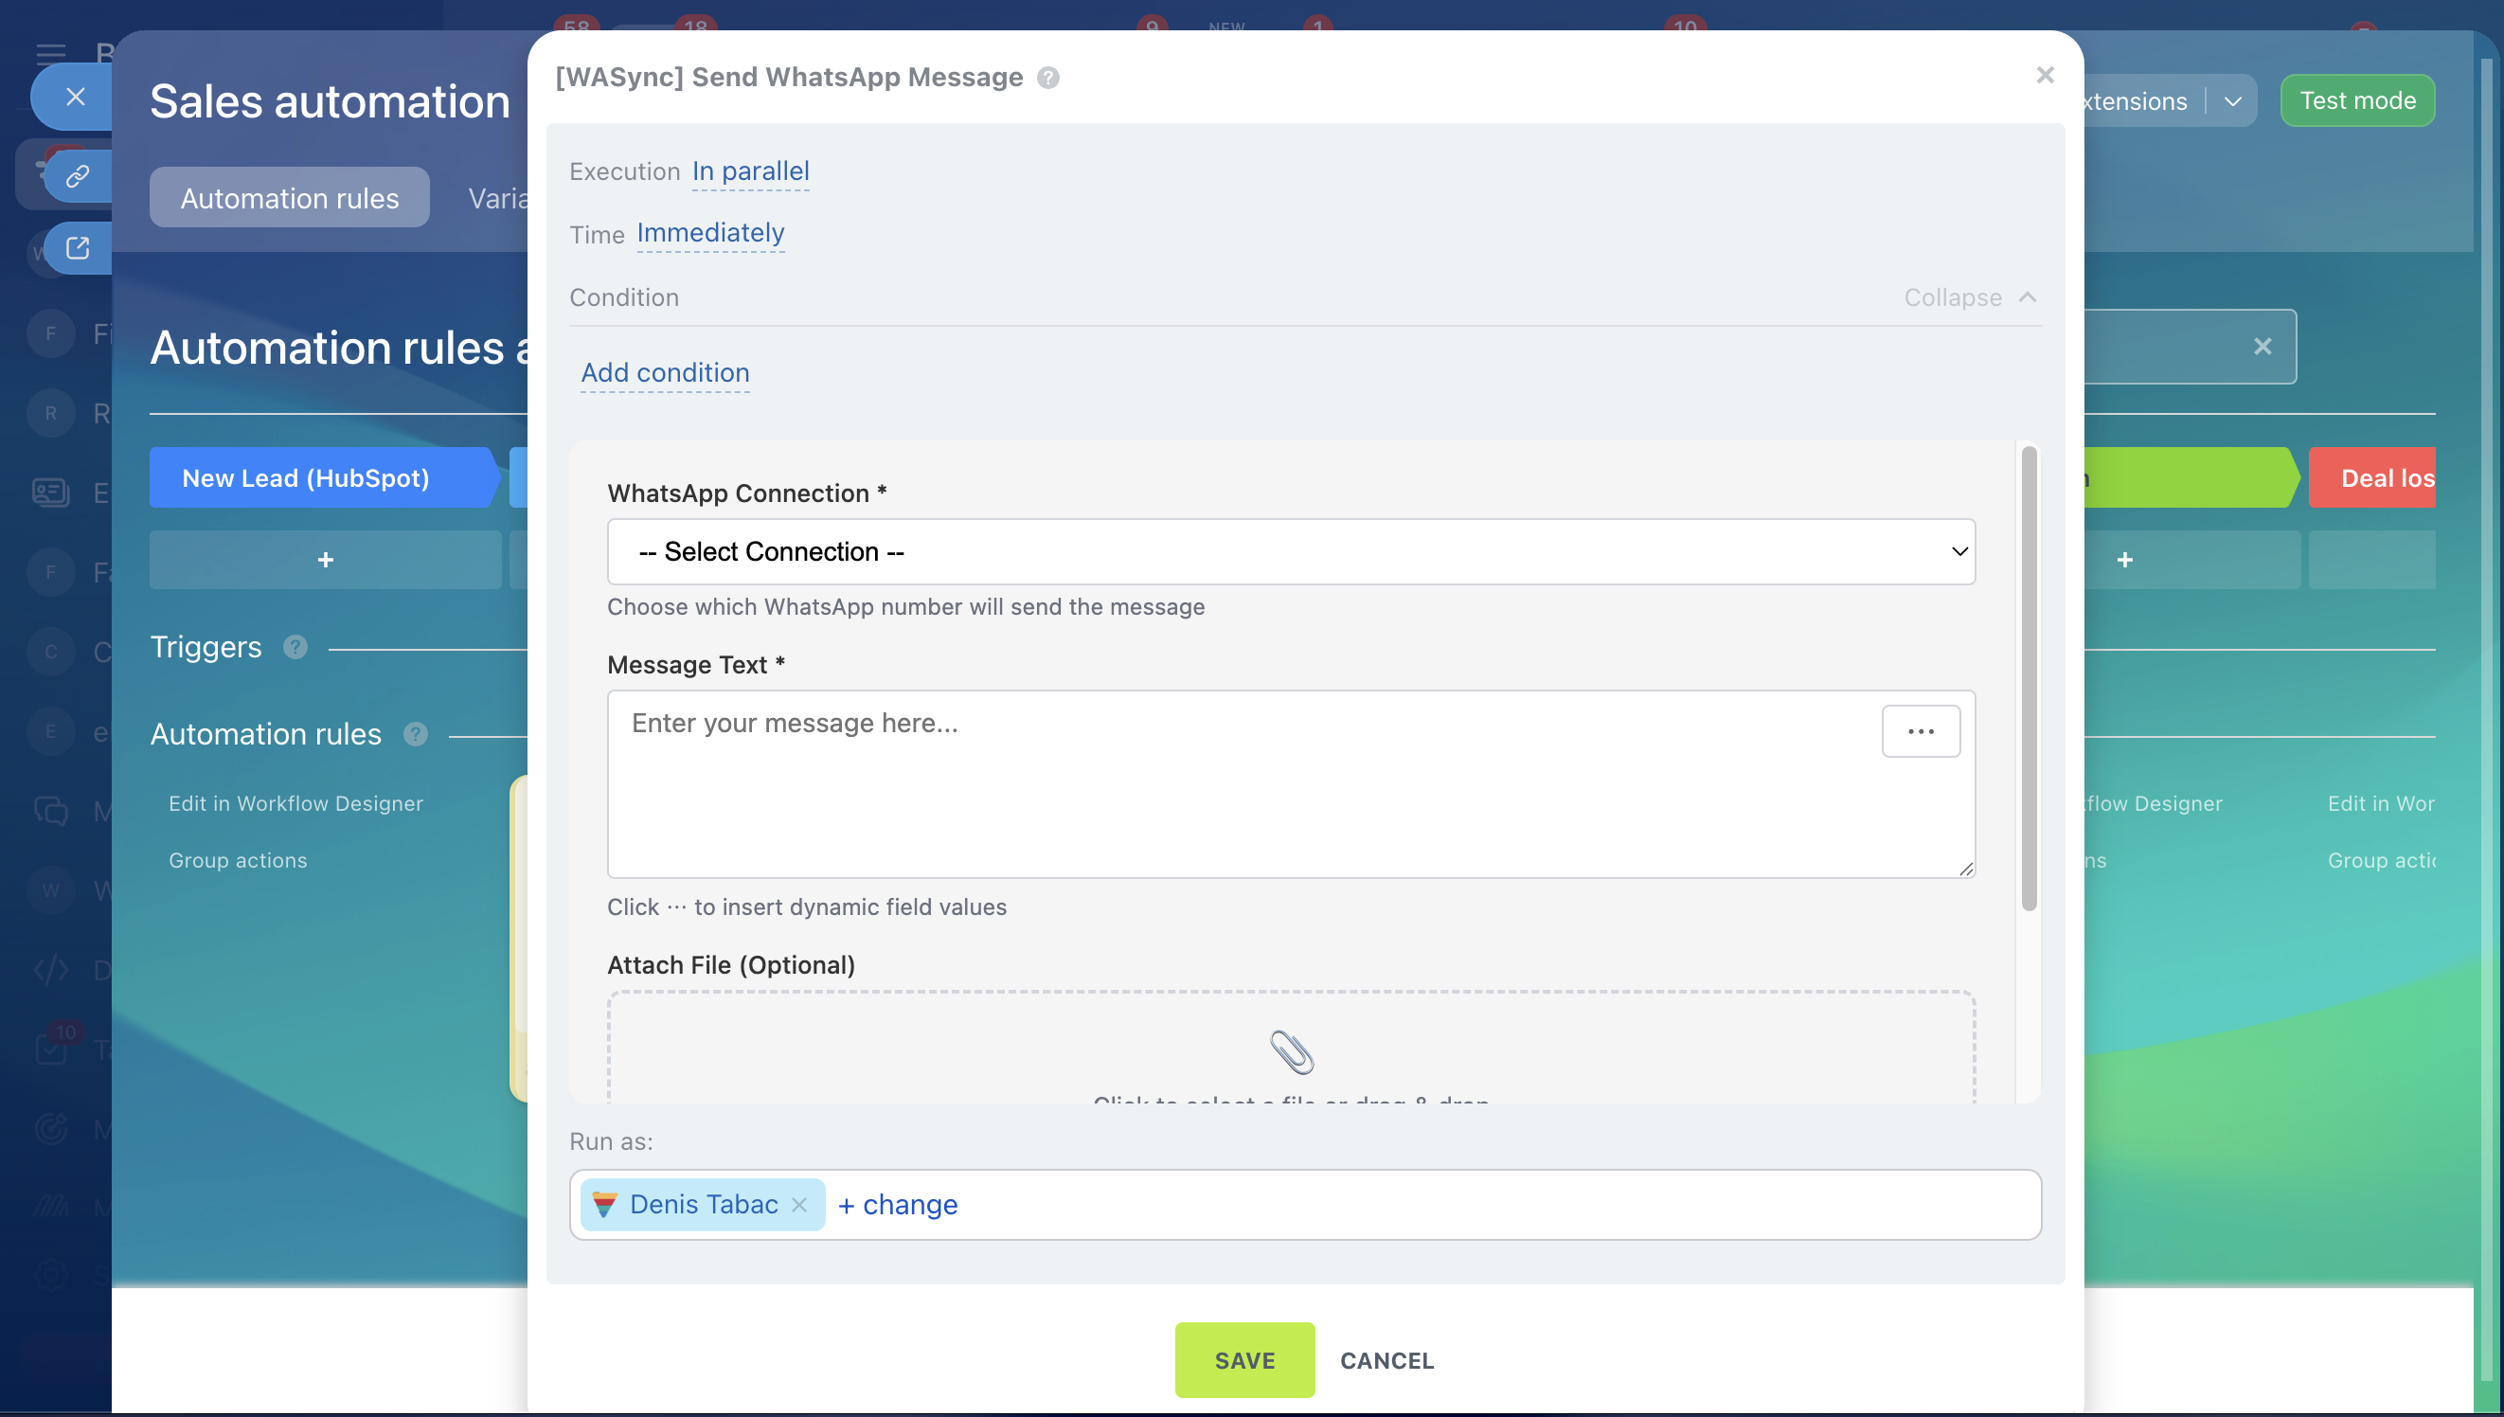Click the three-dots insert dynamic field button
Screen dimensions: 2504x1417
(x=1920, y=731)
